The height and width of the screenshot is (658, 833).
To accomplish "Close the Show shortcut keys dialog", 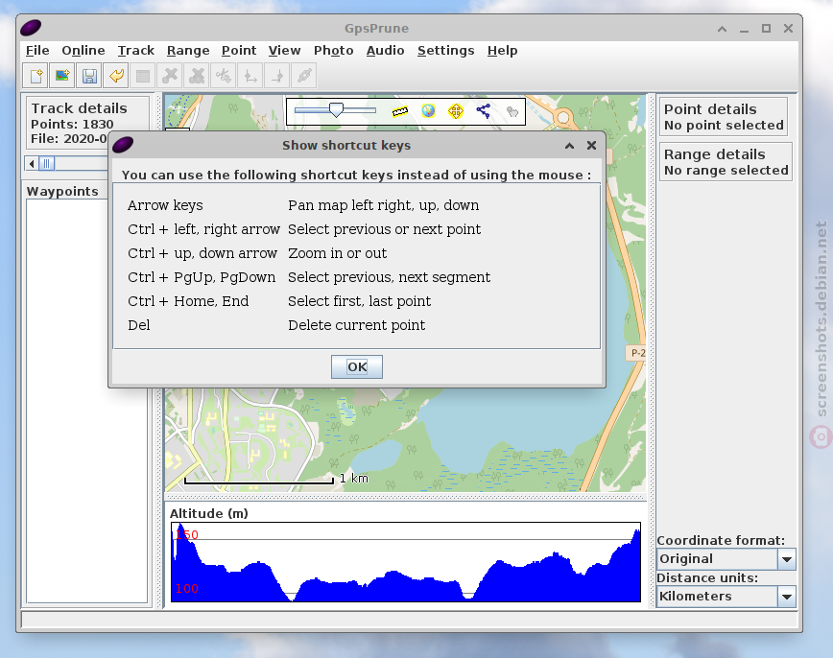I will 591,146.
